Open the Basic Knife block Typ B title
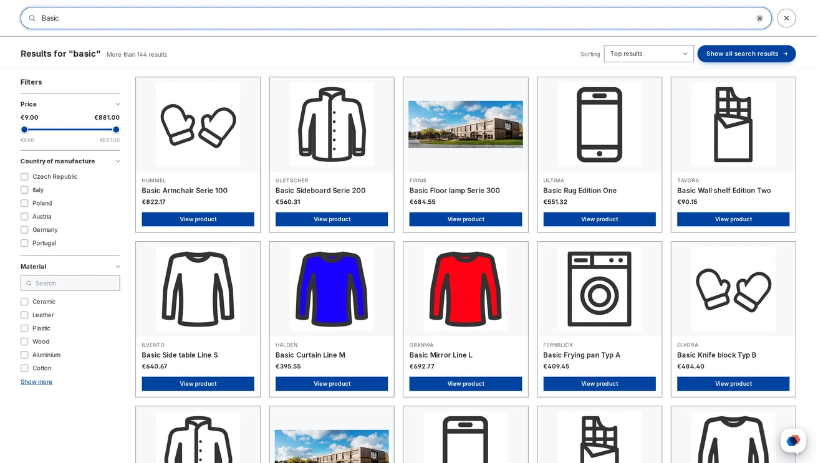Screen dimensions: 823x463 pos(716,355)
